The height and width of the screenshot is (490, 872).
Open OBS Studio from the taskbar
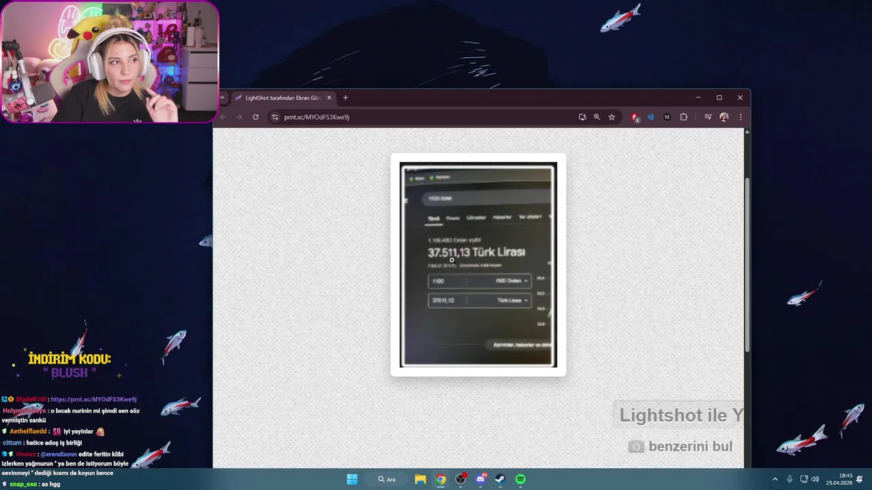[x=461, y=479]
